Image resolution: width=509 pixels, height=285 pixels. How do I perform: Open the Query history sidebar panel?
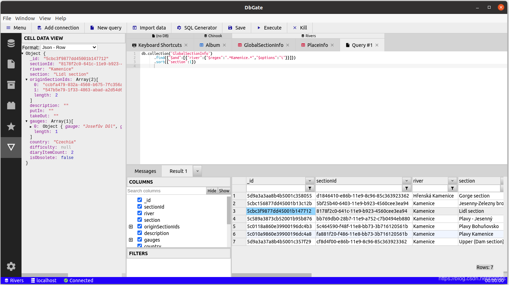coord(11,106)
